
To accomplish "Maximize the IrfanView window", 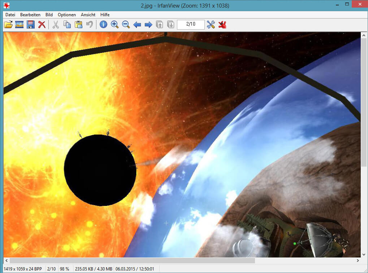I will (x=347, y=4).
